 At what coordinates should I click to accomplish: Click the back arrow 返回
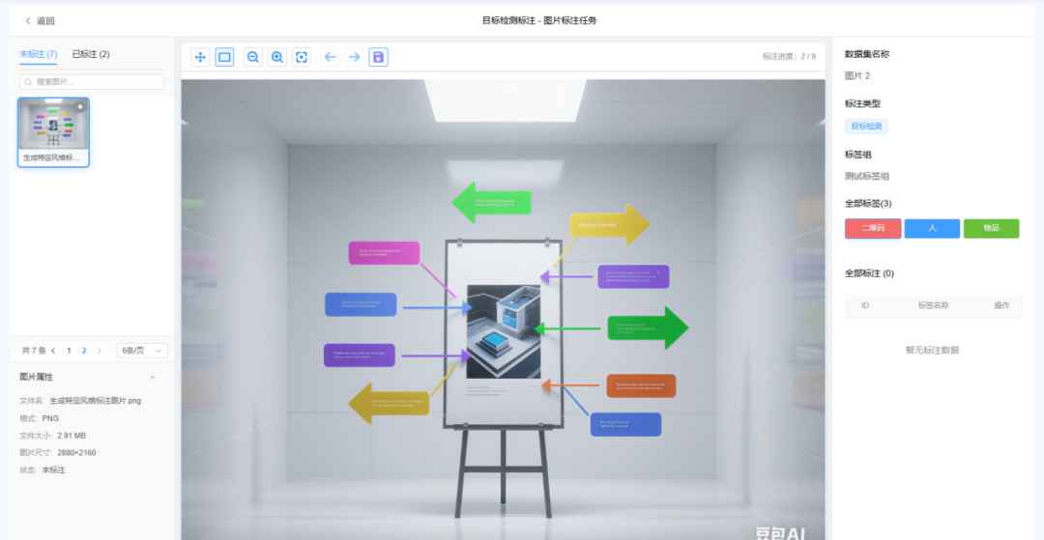pyautogui.click(x=40, y=20)
